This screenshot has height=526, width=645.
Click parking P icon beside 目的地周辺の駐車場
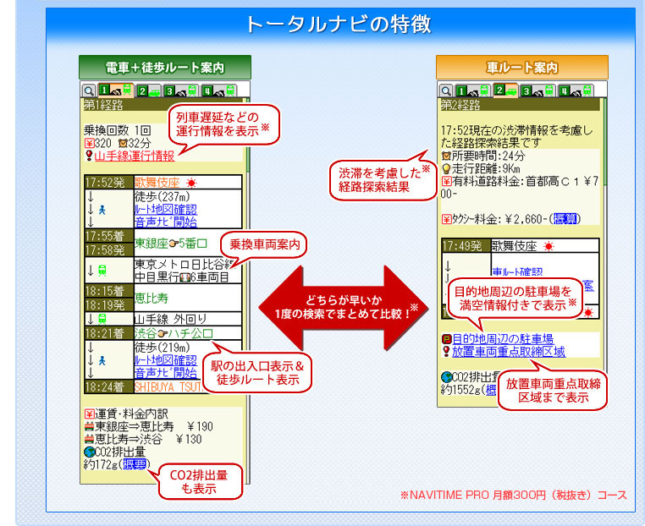[x=446, y=339]
